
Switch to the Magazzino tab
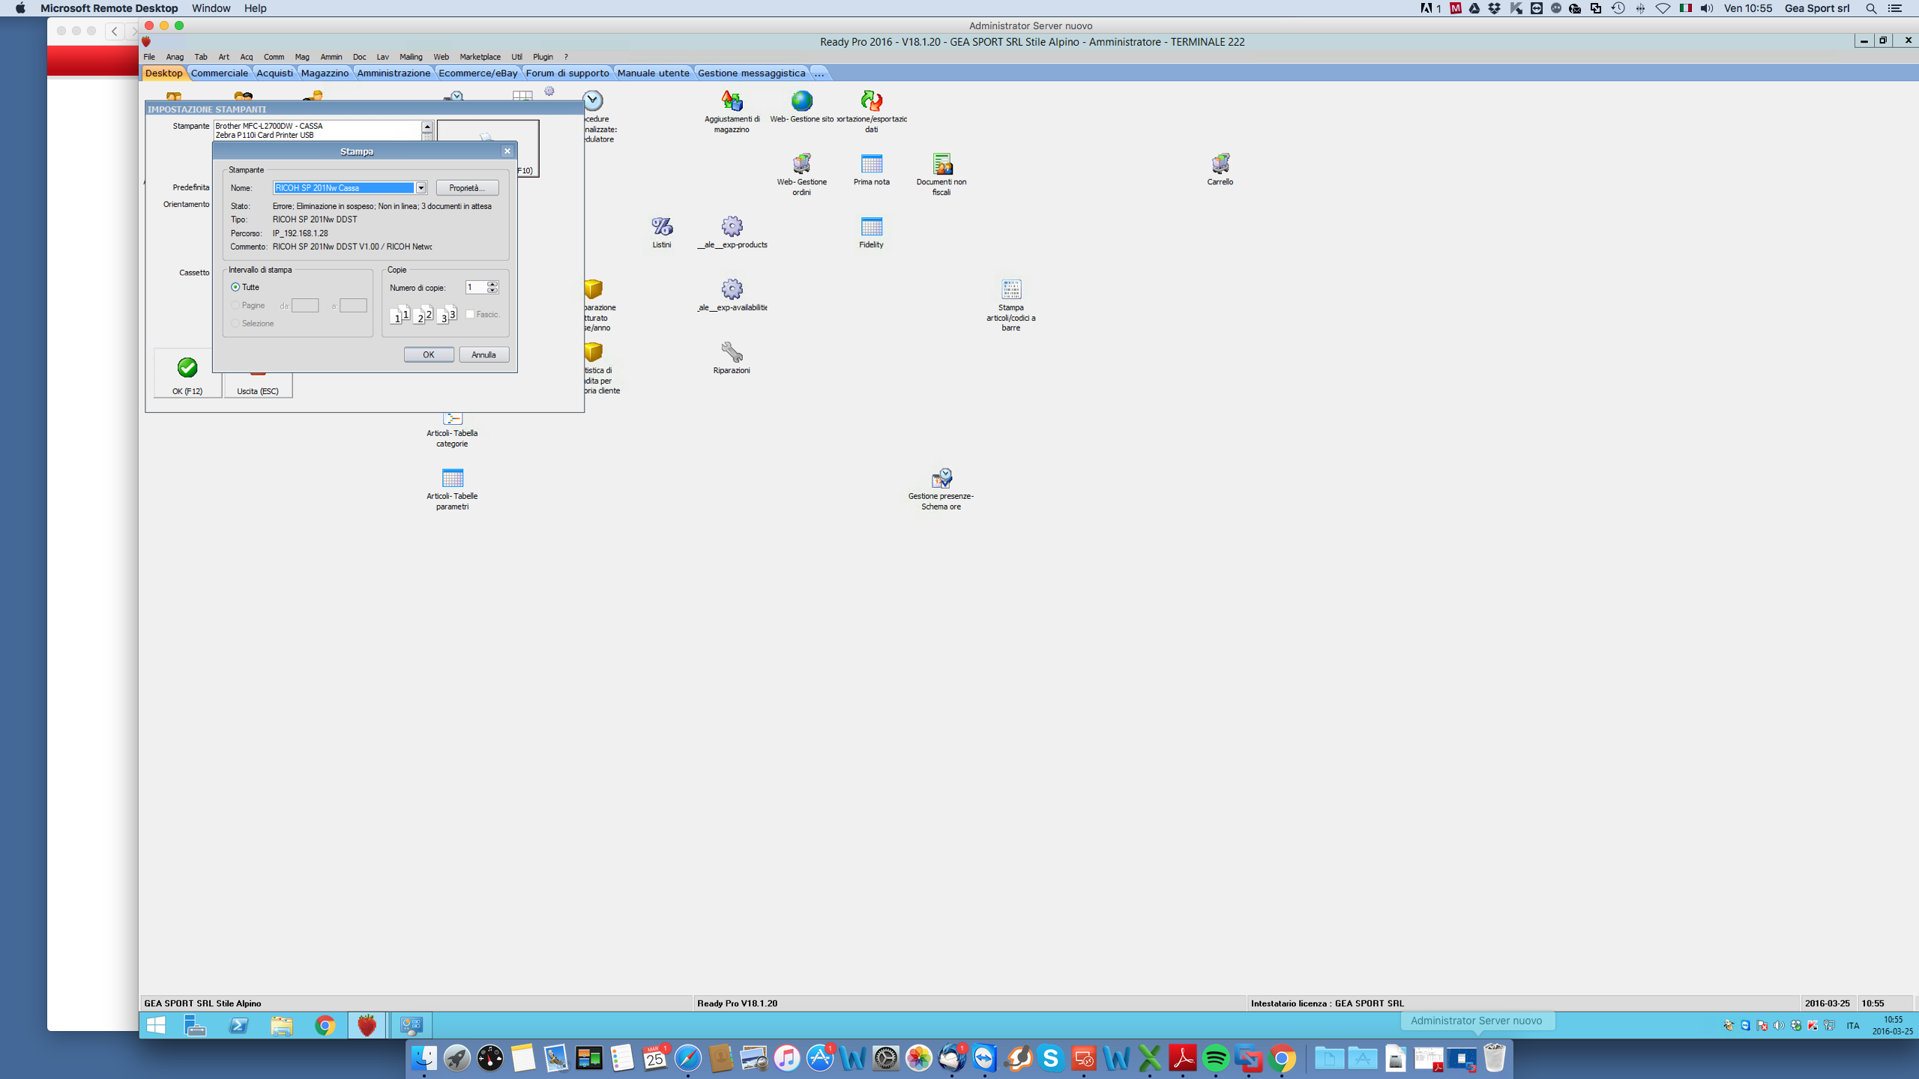325,73
